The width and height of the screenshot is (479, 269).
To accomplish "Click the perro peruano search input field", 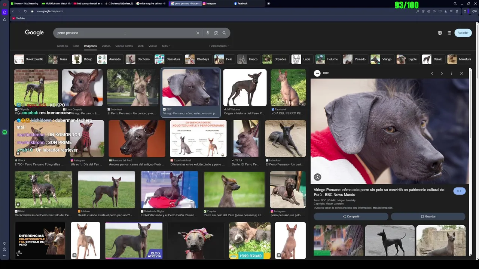I will [x=124, y=33].
